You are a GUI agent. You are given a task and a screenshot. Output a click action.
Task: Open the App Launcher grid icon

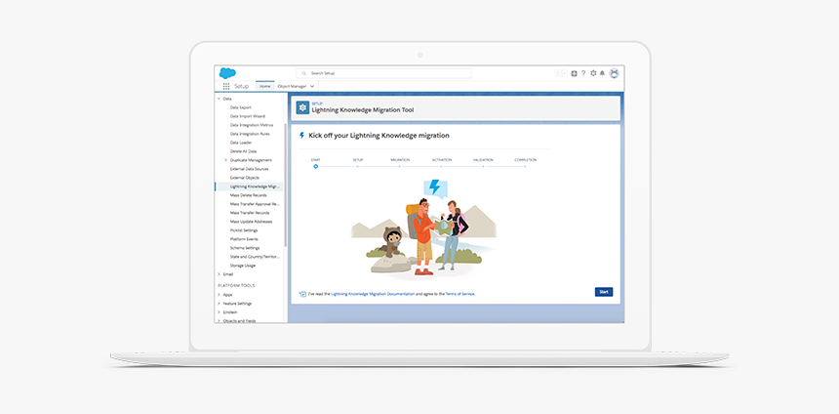225,86
